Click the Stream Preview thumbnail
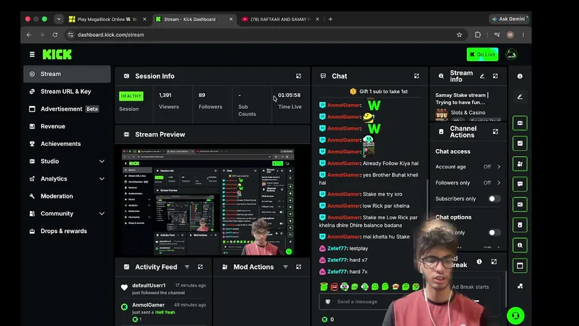The width and height of the screenshot is (579, 326). [x=208, y=202]
